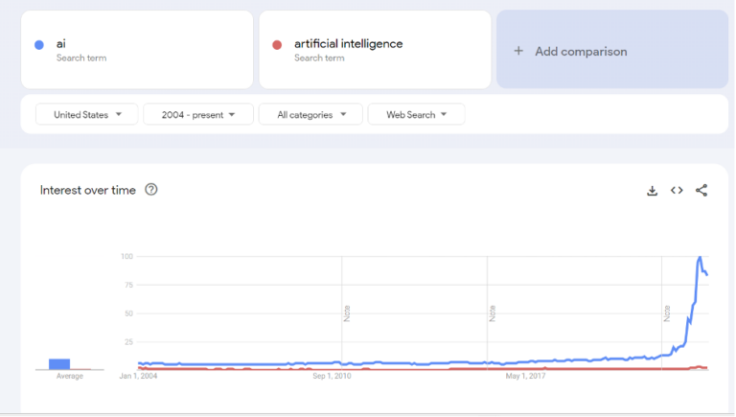Open the Web Search type dropdown

[416, 115]
